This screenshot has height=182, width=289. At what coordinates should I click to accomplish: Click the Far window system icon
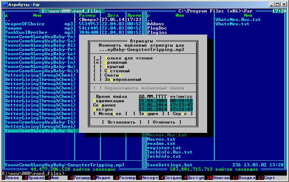4,4
